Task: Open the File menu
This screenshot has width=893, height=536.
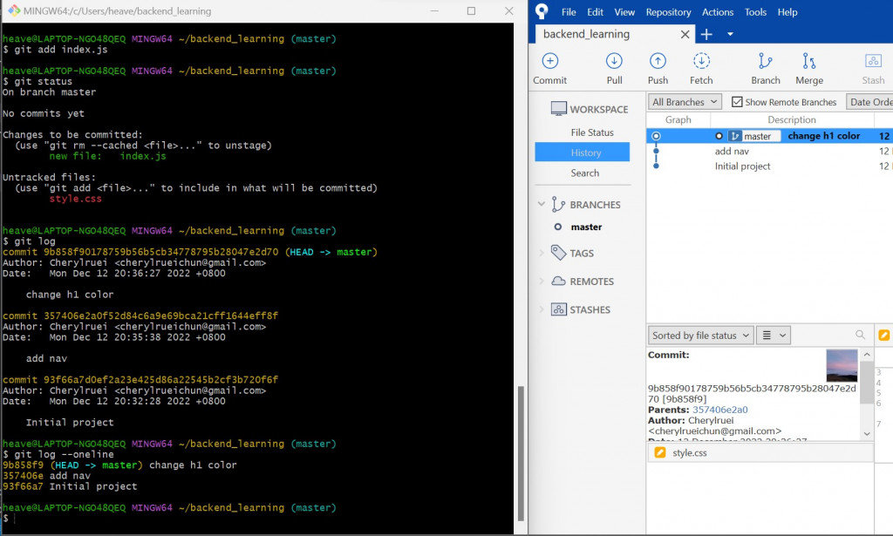Action: (x=569, y=12)
